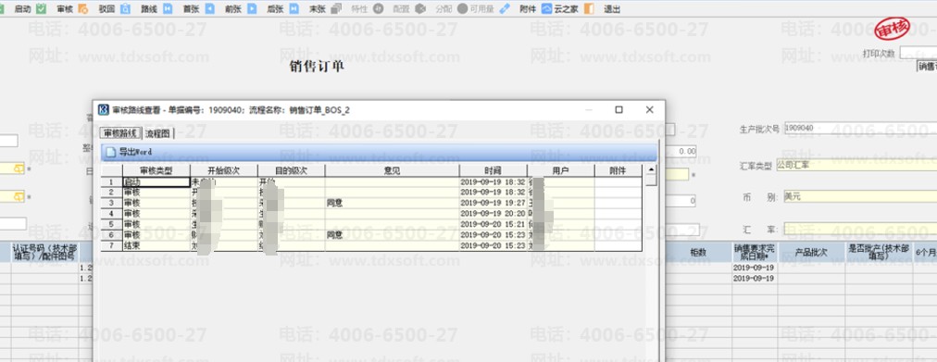Viewport: 937px width, 362px height.
Task: Select the time cell 2019-09-19 19:27
Action: coord(493,203)
